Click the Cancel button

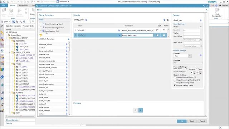[x=202, y=121]
